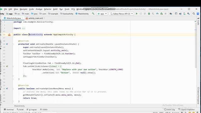Open the Logcat tool window
Screen dimensions: 201x113
pyautogui.click(x=31, y=110)
